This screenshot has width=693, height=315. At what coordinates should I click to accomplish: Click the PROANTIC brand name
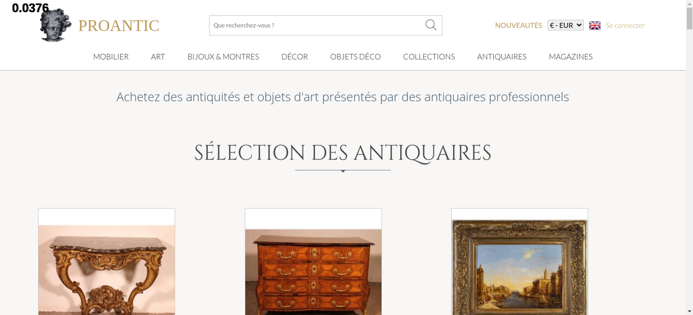click(119, 26)
